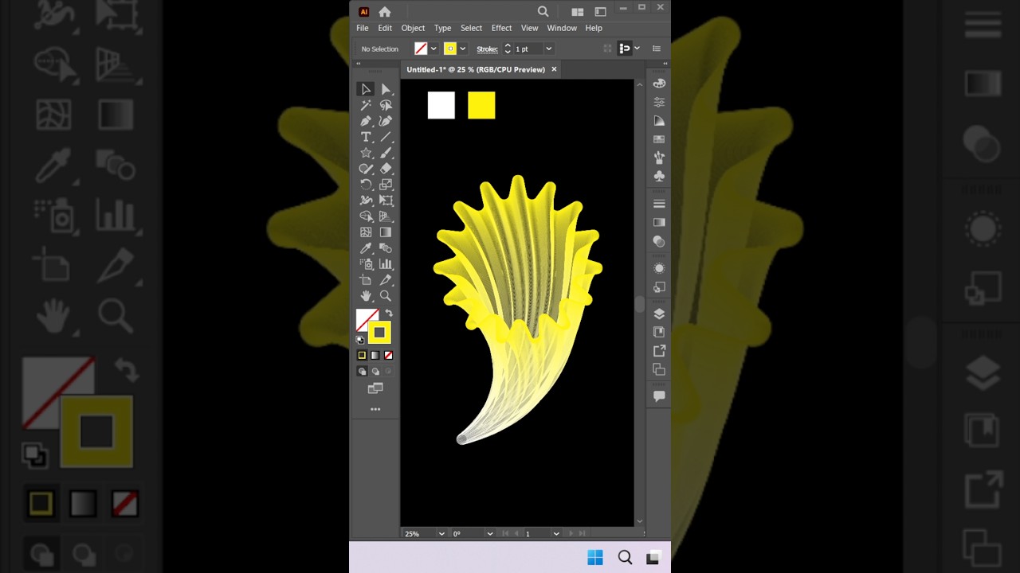Click the yellow square on the canvas
Screen dimensions: 1020x573
[x=481, y=105]
